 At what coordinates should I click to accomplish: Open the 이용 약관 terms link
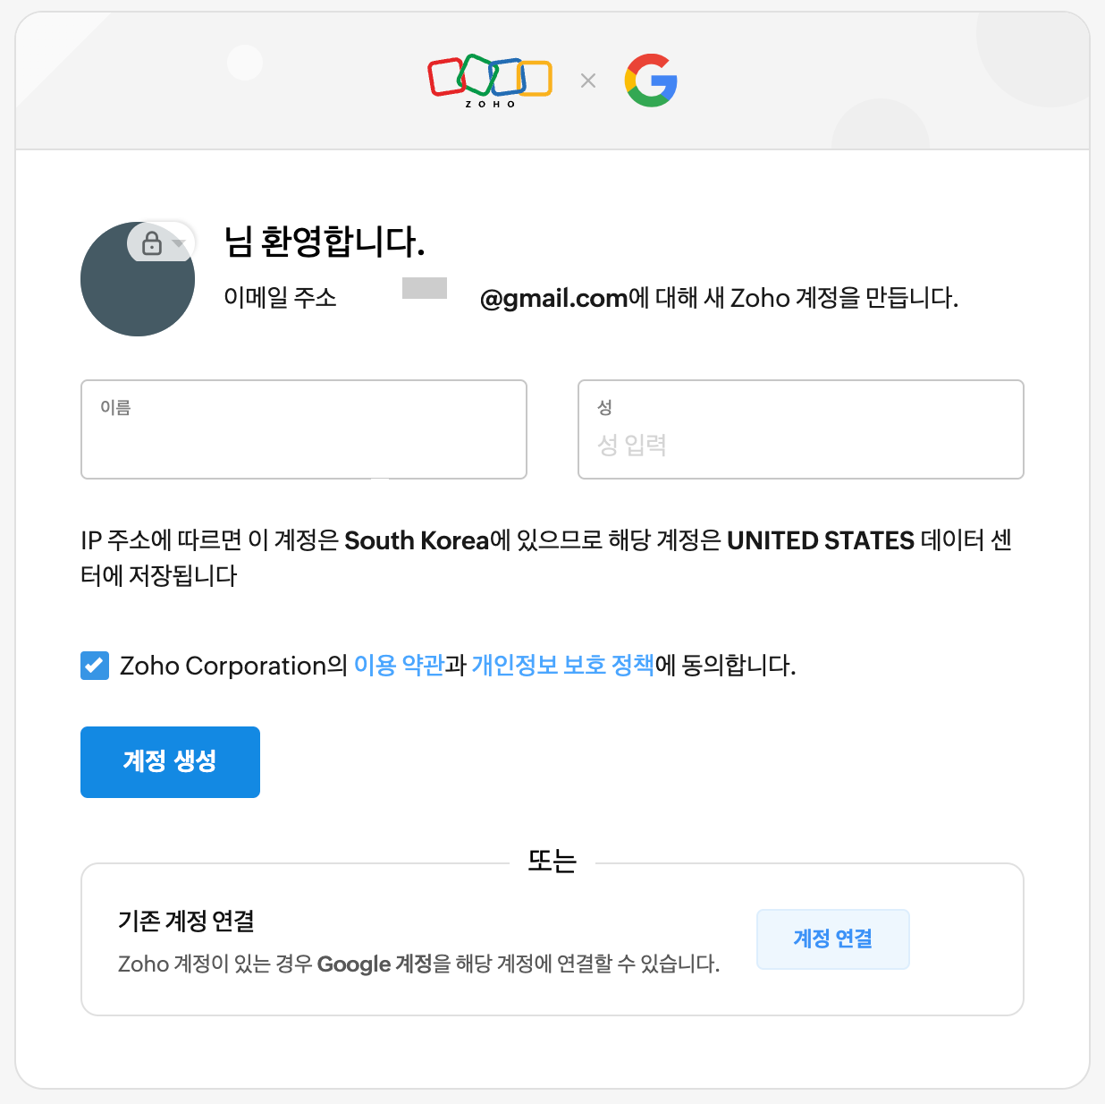click(x=399, y=666)
